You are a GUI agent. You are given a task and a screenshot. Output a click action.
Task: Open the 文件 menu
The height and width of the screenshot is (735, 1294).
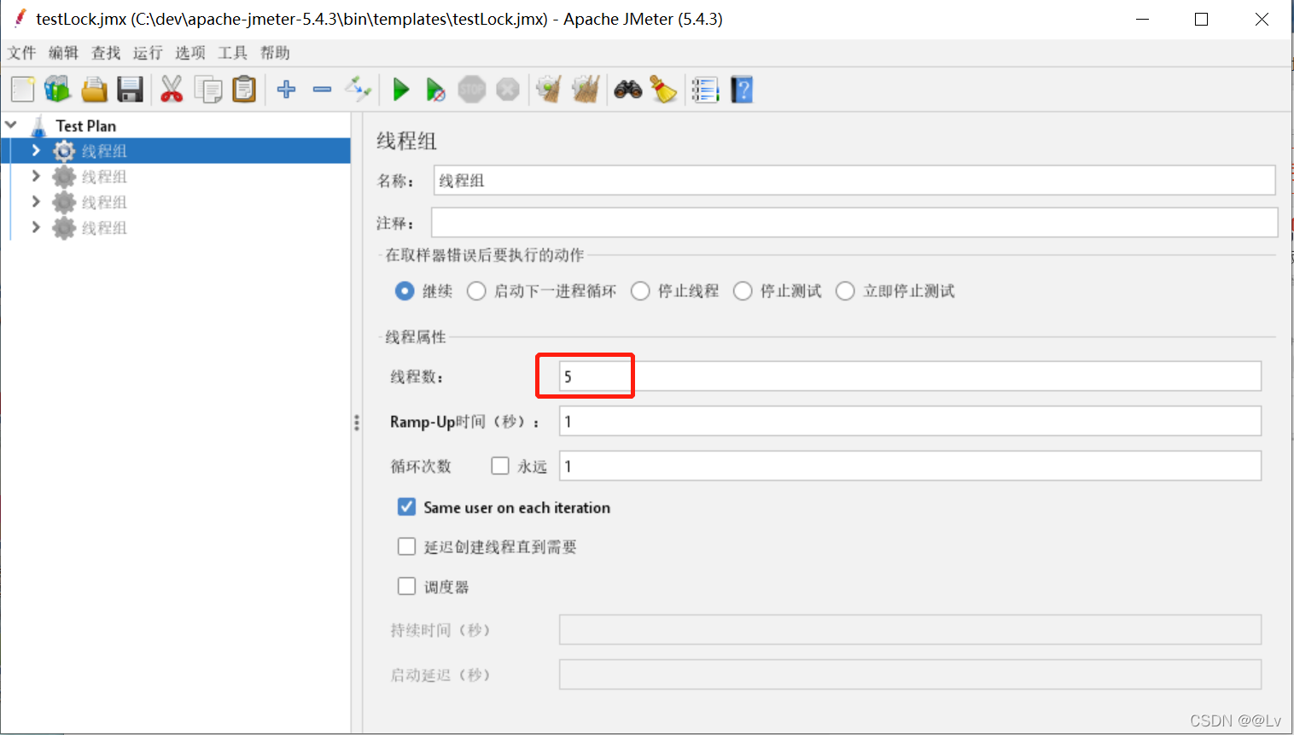click(21, 53)
